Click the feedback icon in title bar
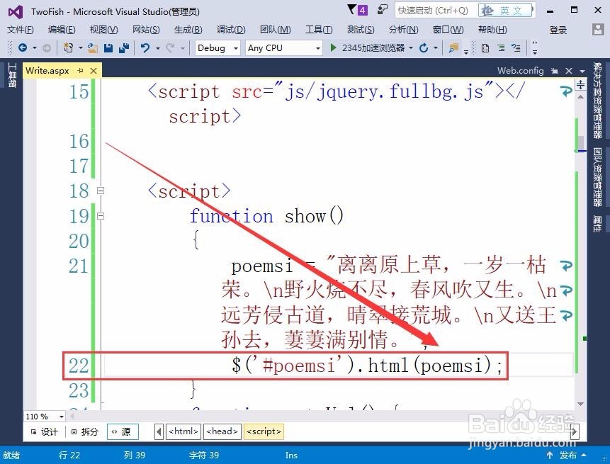This screenshot has width=610, height=464. [383, 10]
